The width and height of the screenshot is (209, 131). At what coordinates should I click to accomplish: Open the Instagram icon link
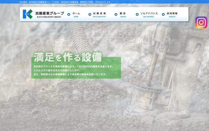tap(201, 23)
